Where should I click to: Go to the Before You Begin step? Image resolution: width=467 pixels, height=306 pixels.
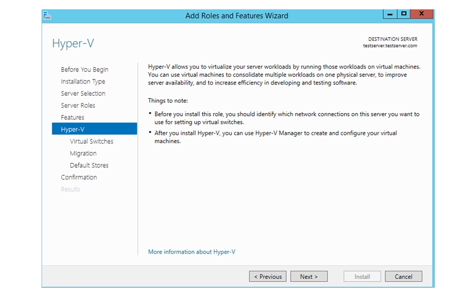click(x=85, y=70)
